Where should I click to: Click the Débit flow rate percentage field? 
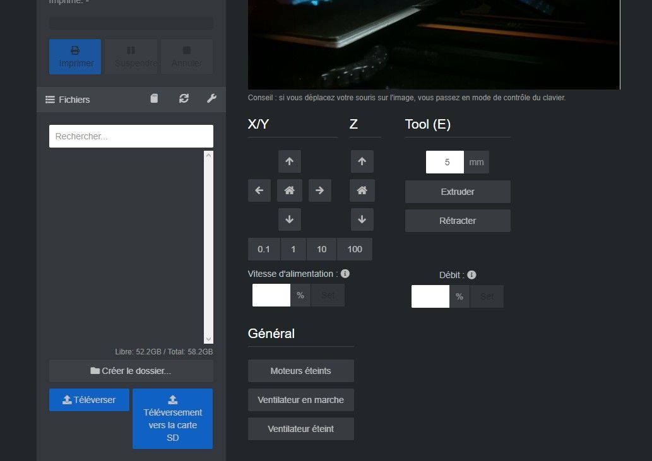click(430, 296)
